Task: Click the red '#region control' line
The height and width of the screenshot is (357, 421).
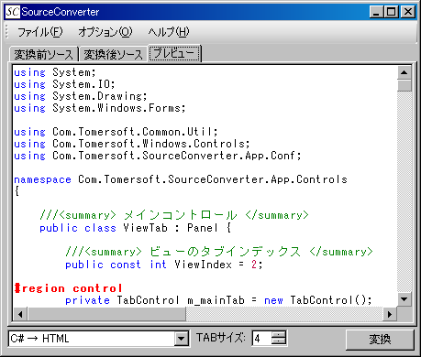Action: tap(69, 288)
